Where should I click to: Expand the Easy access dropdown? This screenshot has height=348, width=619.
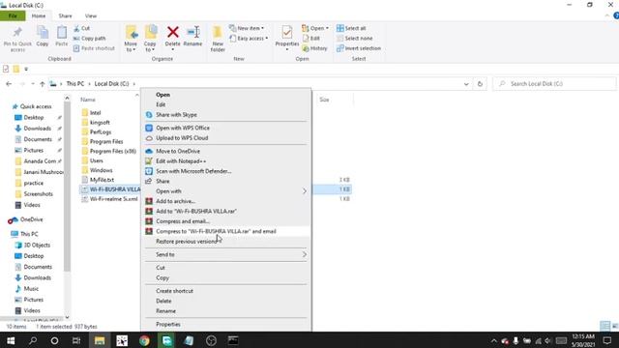coord(249,39)
